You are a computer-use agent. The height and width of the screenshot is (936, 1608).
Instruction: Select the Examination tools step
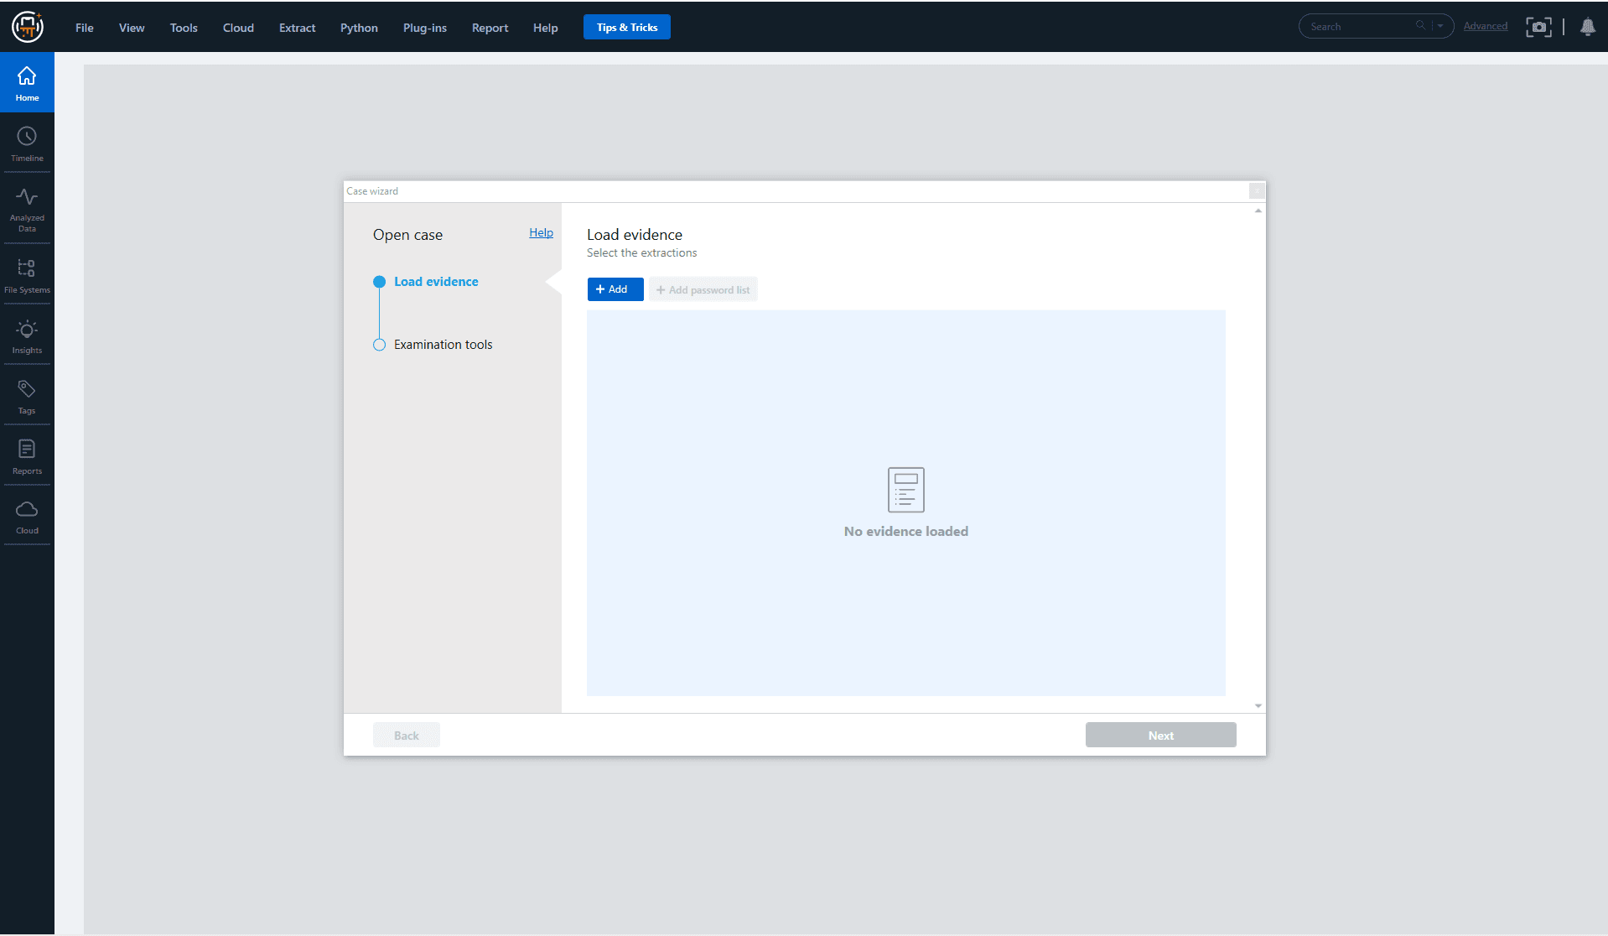pyautogui.click(x=443, y=345)
